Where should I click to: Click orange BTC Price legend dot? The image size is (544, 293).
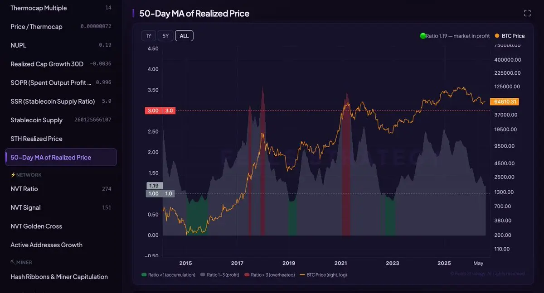[497, 36]
